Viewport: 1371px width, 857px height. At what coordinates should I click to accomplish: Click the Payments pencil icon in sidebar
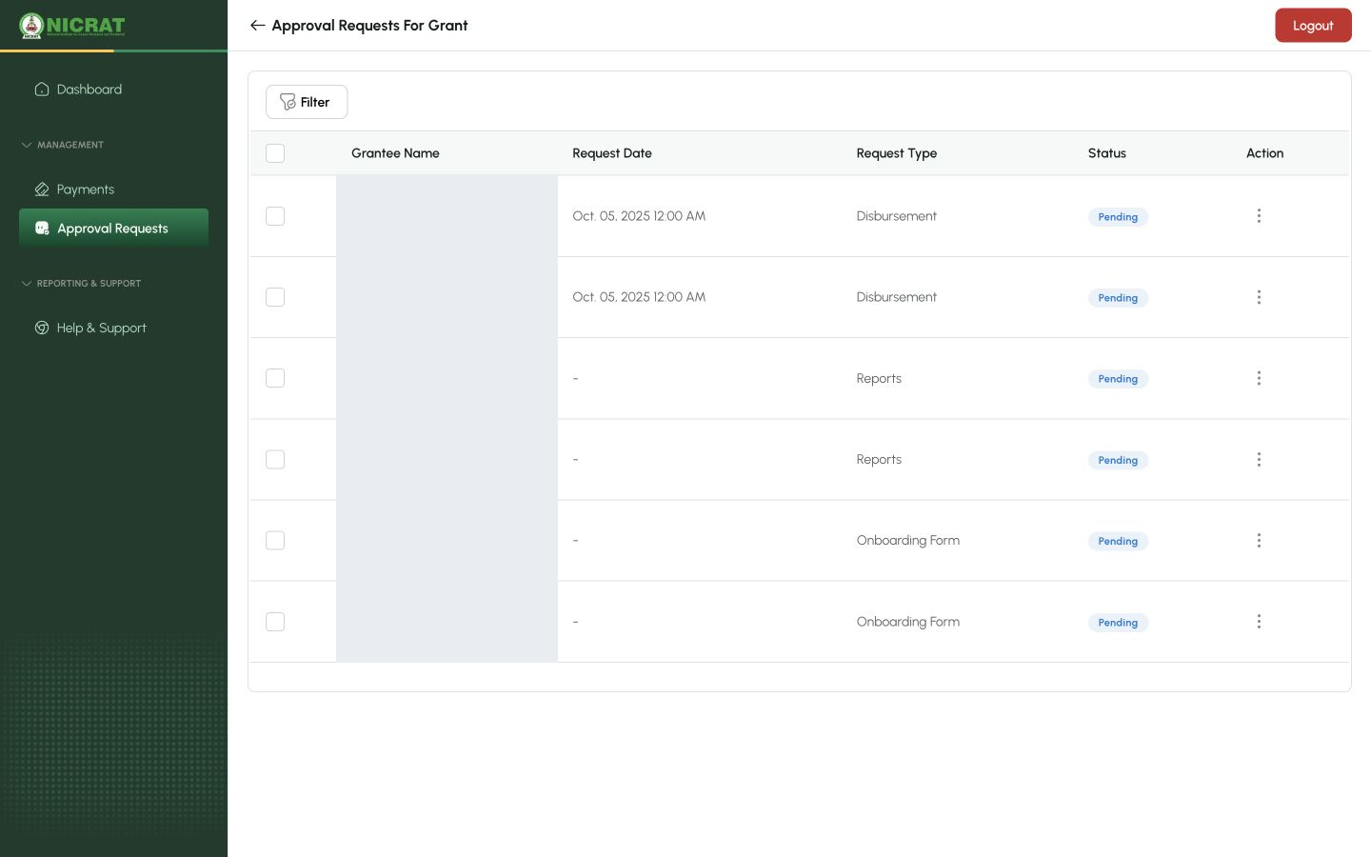coord(42,189)
